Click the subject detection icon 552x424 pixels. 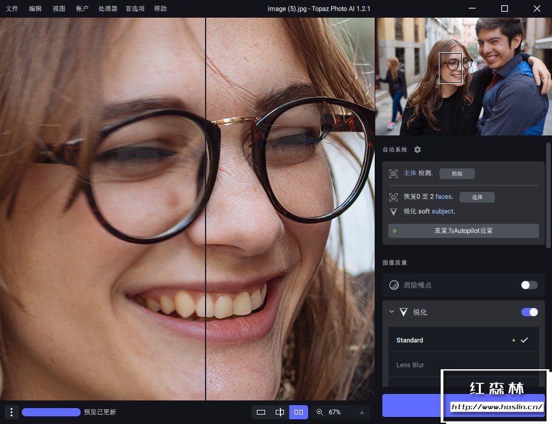(394, 174)
